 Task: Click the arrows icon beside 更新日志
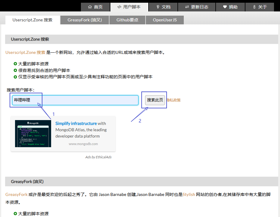coord(187,7)
